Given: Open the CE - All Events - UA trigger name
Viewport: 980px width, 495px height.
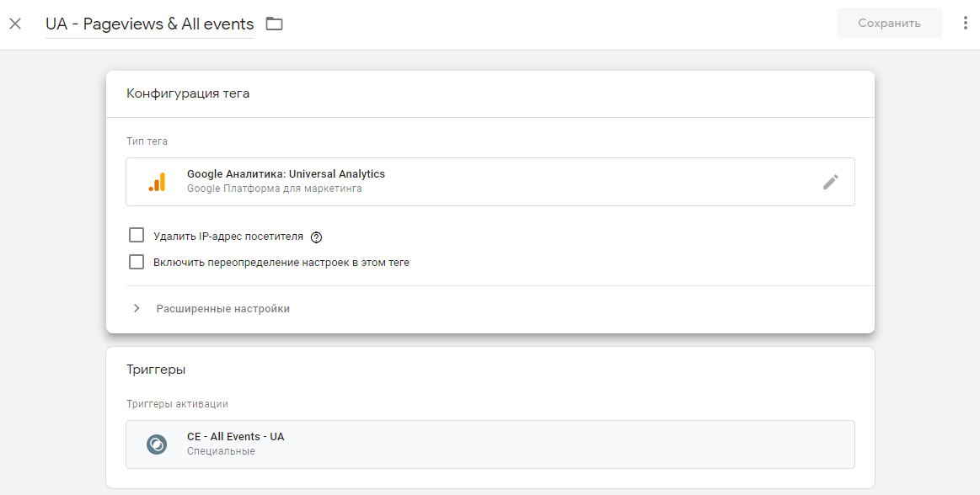Looking at the screenshot, I should tap(235, 437).
